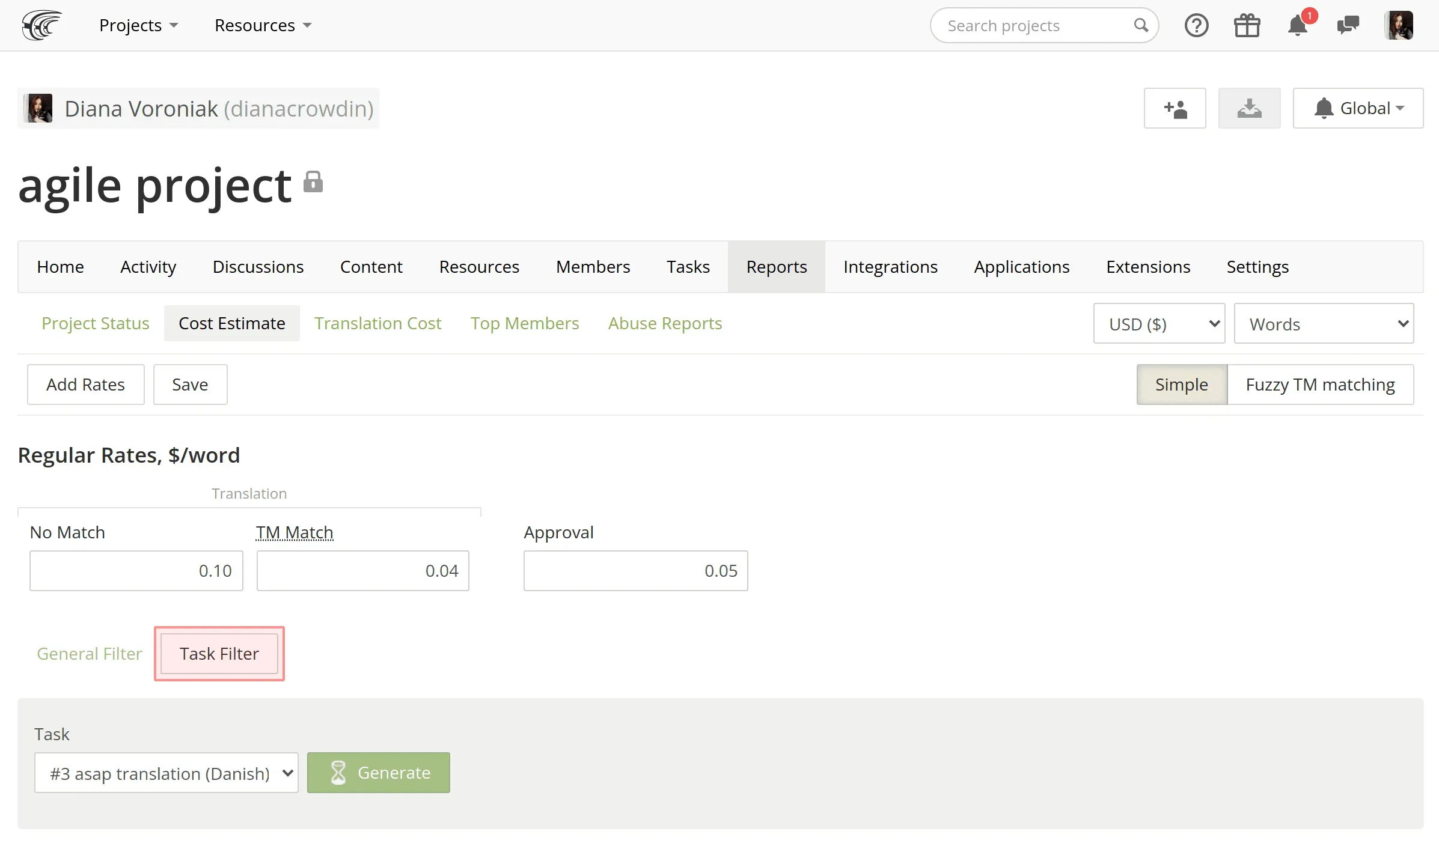1439x864 pixels.
Task: Switch to Simple calculation mode
Action: [1181, 384]
